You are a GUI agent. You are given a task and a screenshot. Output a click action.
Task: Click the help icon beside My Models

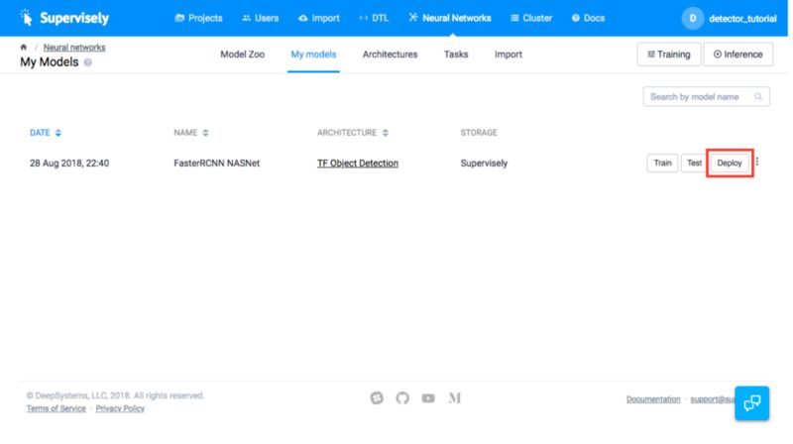[x=88, y=62]
